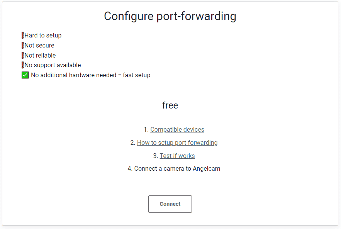Click the exclamation icon before No support available
Image resolution: width=341 pixels, height=229 pixels.
pyautogui.click(x=23, y=65)
